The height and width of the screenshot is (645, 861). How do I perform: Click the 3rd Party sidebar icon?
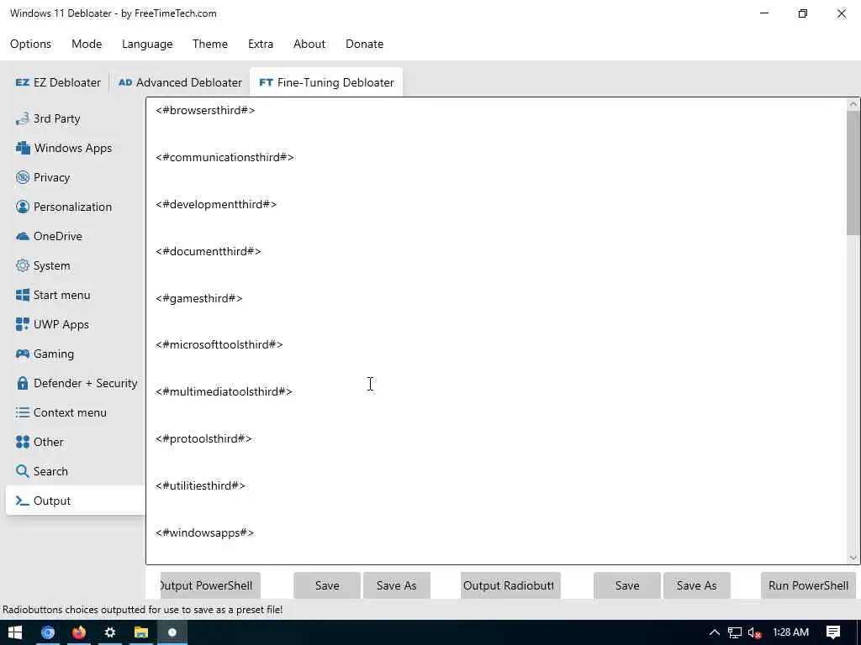click(x=23, y=118)
